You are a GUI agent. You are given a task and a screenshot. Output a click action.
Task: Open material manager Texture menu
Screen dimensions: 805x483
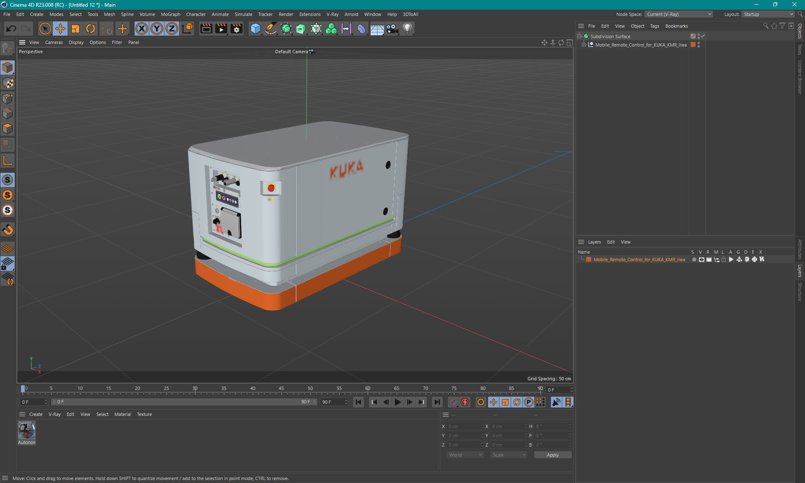(144, 414)
